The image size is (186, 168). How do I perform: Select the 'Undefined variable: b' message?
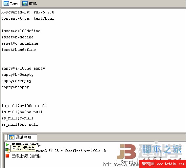point(85,151)
